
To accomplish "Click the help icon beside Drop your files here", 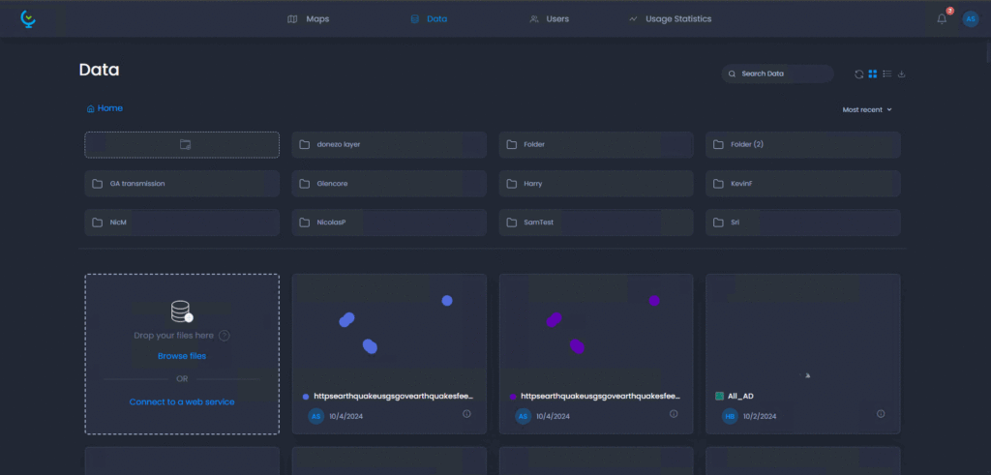I will tap(225, 336).
